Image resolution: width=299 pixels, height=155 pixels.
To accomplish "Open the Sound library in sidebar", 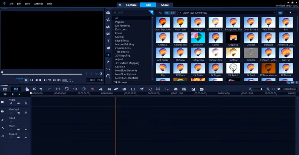I will [108, 20].
